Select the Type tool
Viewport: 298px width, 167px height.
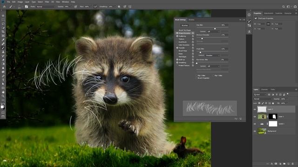(3, 80)
